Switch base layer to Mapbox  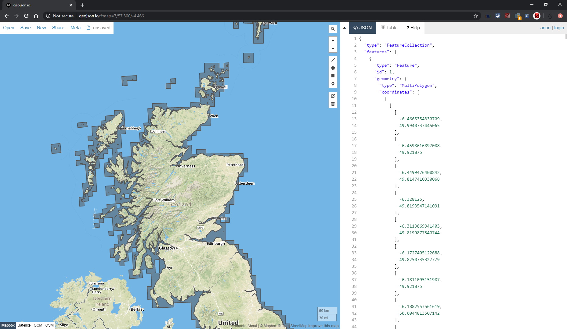pyautogui.click(x=8, y=325)
